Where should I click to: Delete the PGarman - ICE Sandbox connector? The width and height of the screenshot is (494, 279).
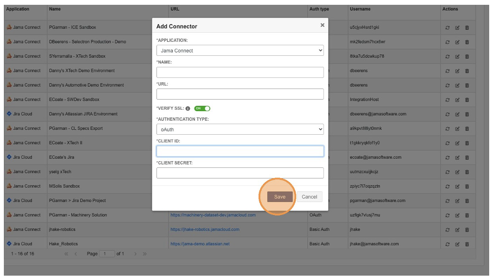(x=467, y=28)
